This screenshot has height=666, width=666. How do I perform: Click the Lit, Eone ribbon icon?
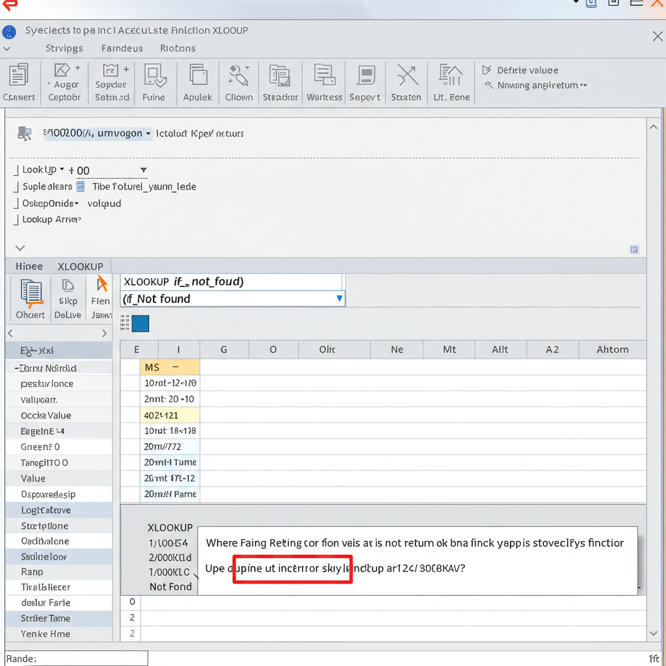tap(450, 75)
